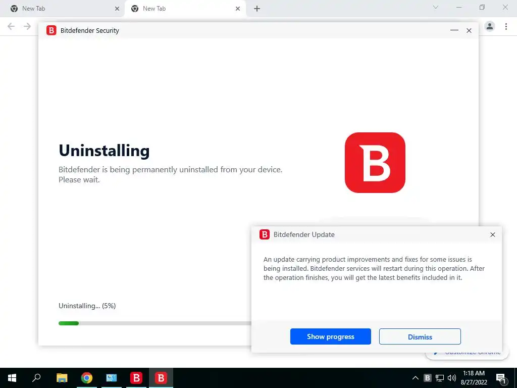Click the Bitdefender Security title bar logo

pos(51,30)
